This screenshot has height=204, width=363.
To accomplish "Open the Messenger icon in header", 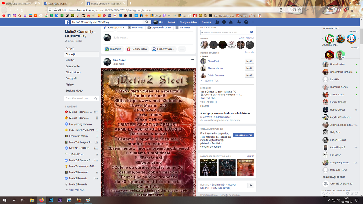I will 224,22.
